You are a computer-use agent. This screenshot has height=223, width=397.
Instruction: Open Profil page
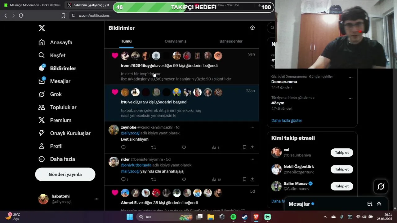click(50, 146)
